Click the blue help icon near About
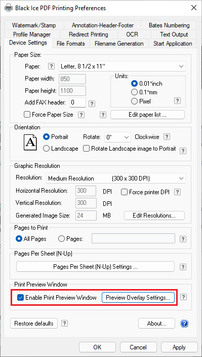Screen dimensions: 202x357 coord(184,324)
